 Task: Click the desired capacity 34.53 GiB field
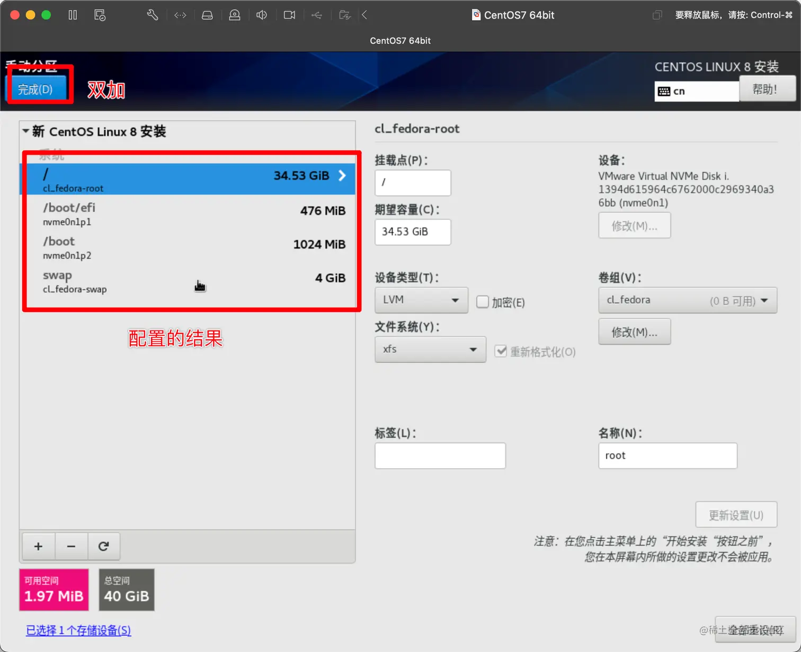[413, 232]
